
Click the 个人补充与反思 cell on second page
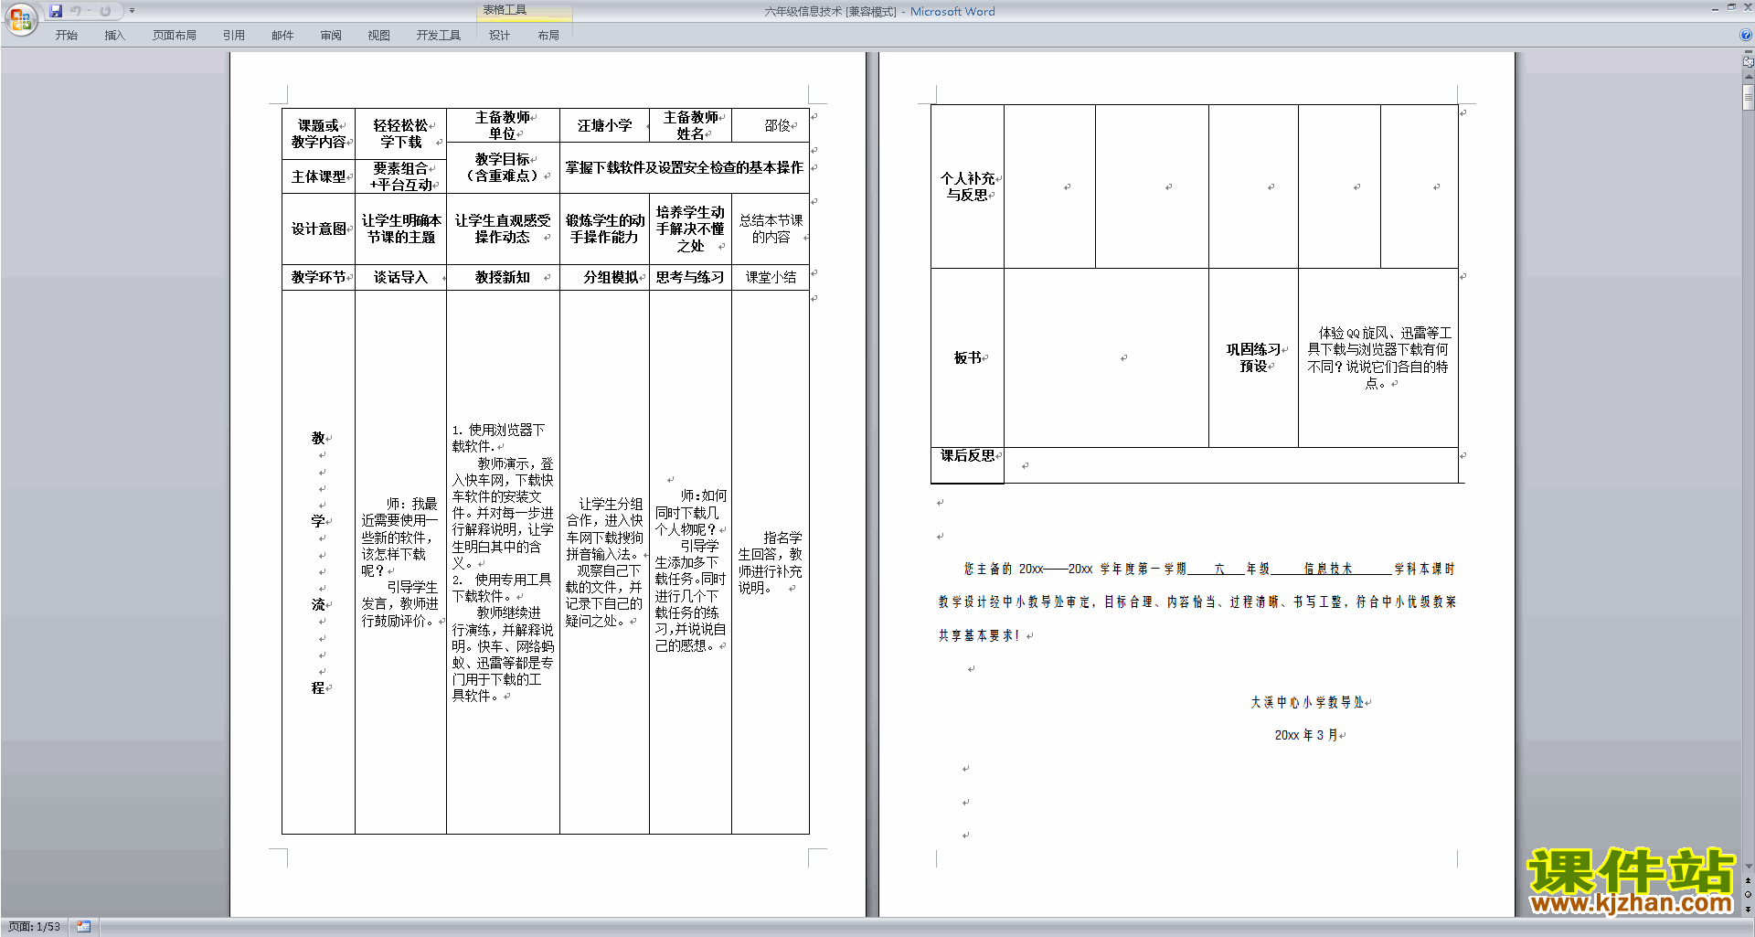click(x=967, y=186)
